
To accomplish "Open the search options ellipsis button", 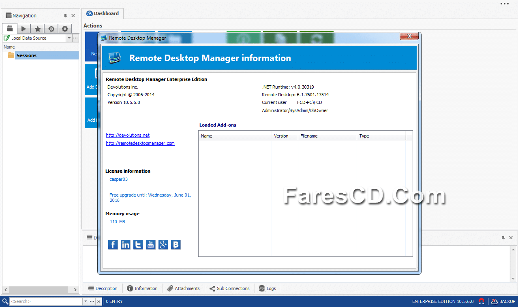I will [x=92, y=301].
